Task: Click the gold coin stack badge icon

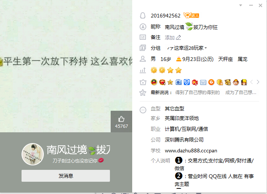Action: pyautogui.click(x=219, y=83)
